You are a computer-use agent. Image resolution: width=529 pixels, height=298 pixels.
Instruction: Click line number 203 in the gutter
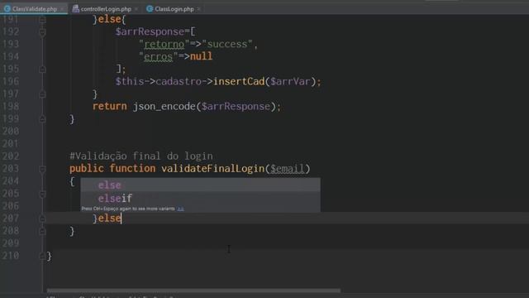point(11,169)
